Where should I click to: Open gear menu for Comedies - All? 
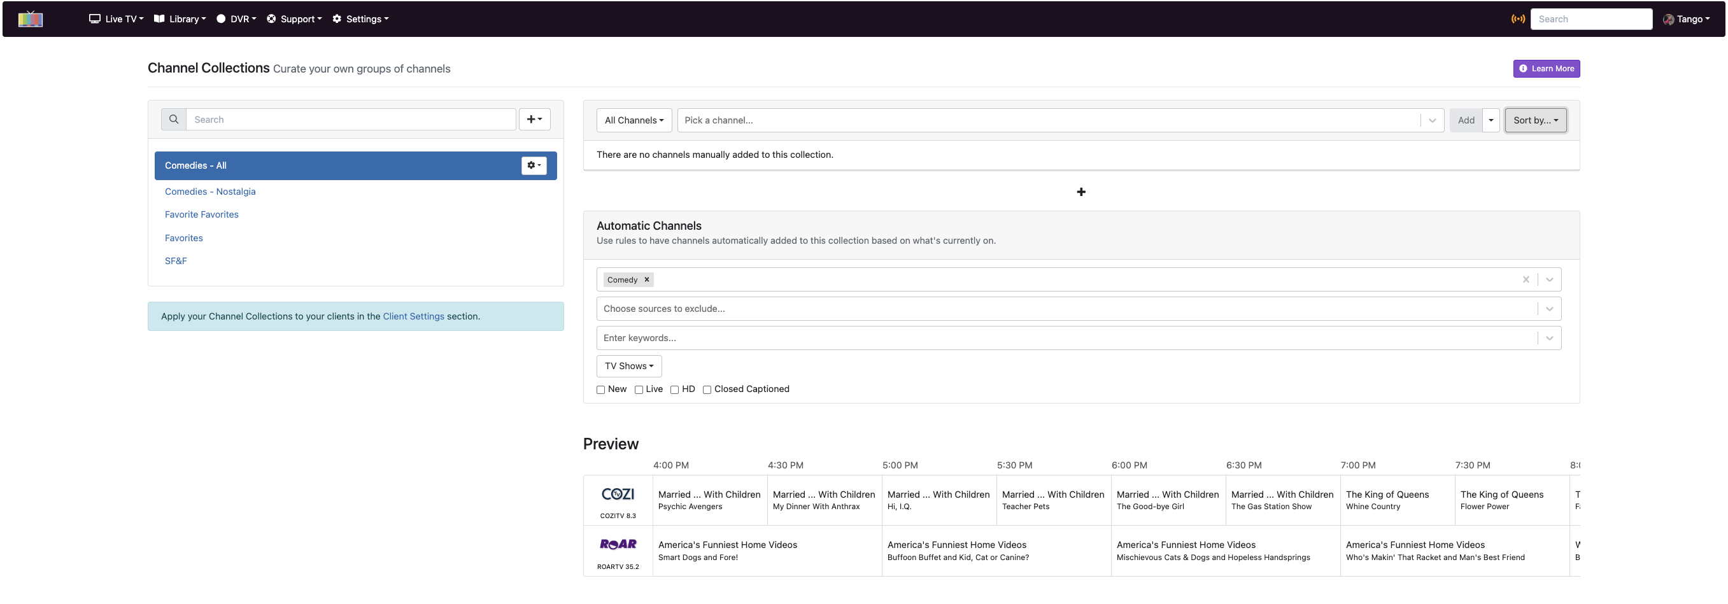pyautogui.click(x=534, y=165)
